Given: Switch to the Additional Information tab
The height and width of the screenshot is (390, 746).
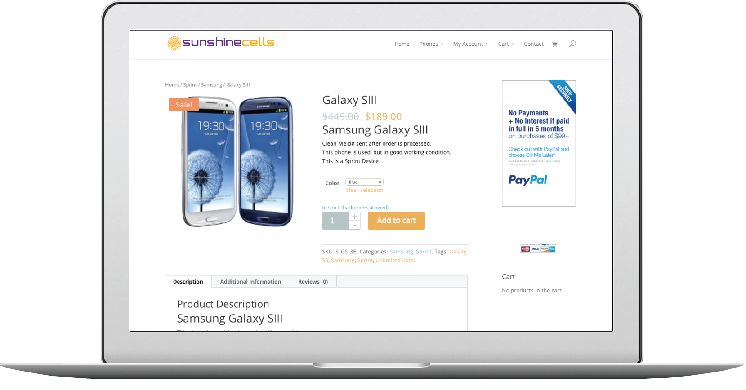Looking at the screenshot, I should coord(250,282).
